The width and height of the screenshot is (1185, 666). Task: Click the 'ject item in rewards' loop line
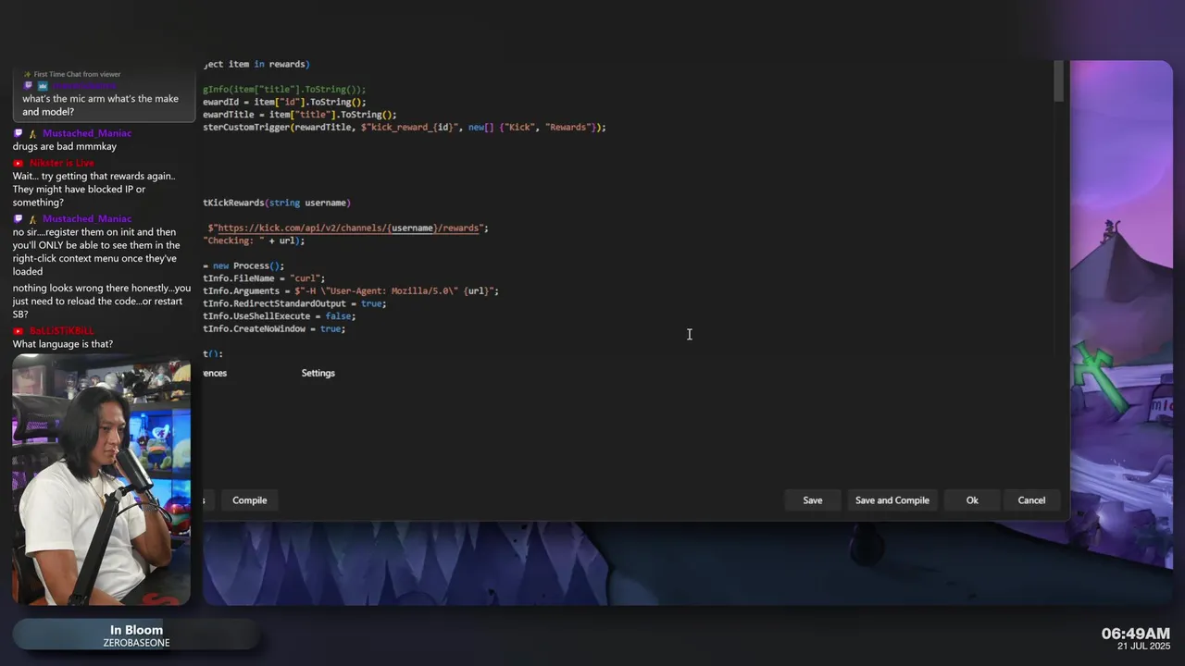(256, 64)
